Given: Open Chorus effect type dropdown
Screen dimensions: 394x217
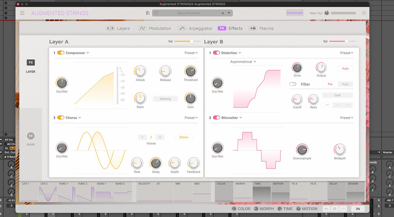Looking at the screenshot, I should [x=73, y=118].
